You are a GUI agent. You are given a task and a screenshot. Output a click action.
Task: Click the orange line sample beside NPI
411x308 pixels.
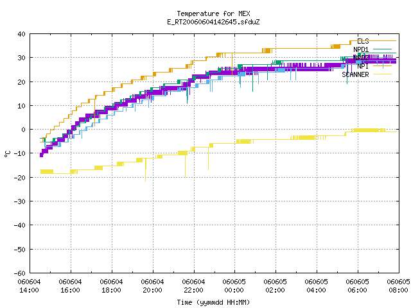pyautogui.click(x=382, y=65)
